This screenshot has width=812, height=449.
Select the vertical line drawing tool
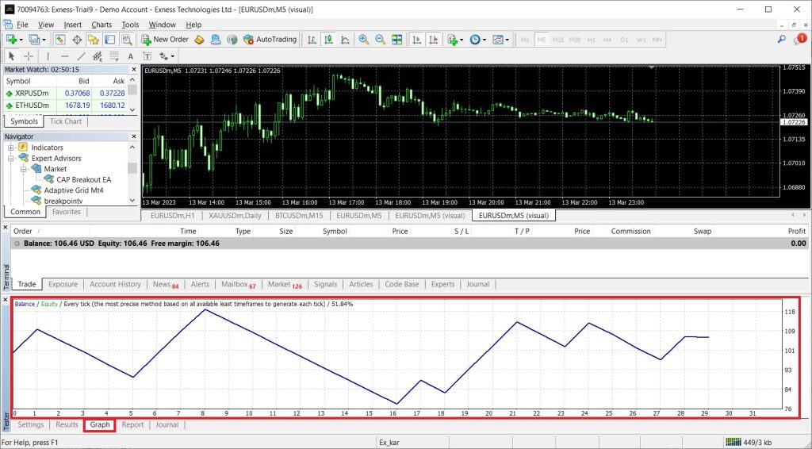[48, 56]
